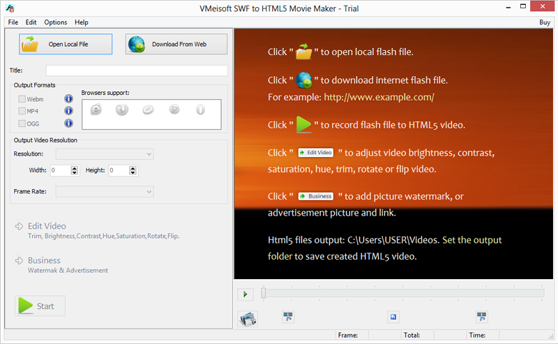Click the Download From Web button

(176, 44)
